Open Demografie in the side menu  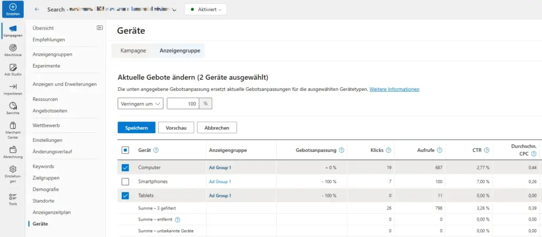[x=46, y=189]
